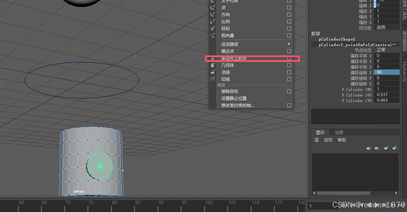Click the Point constraint icon beside 点
The image size is (407, 212).
(x=213, y=7)
